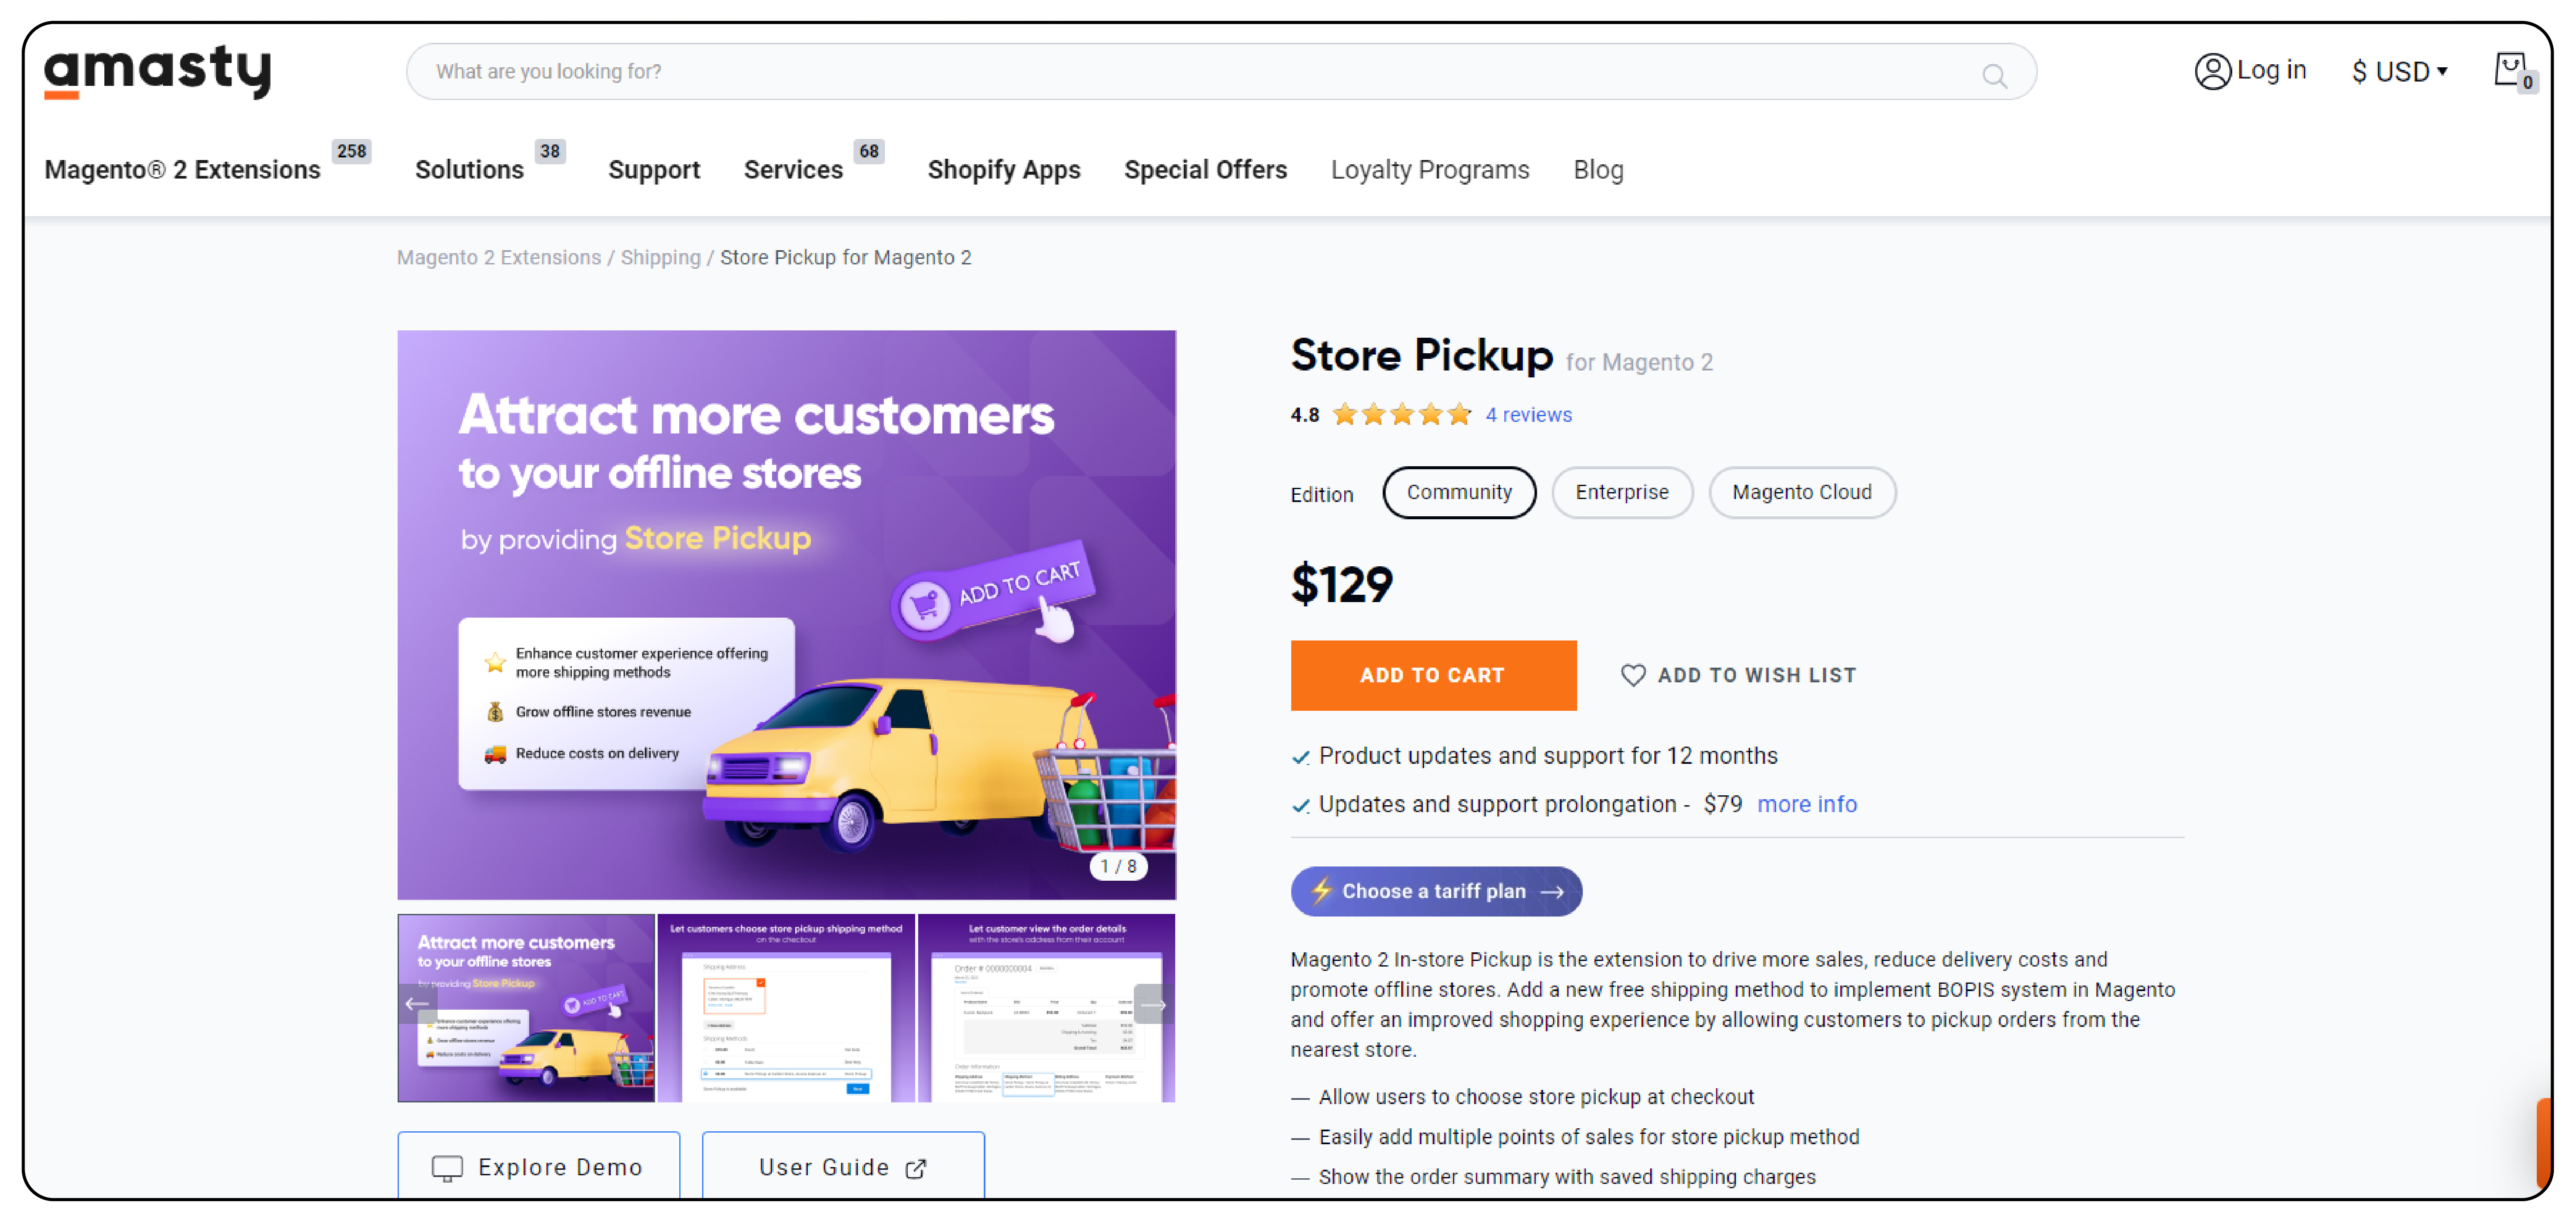This screenshot has height=1218, width=2576.
Task: Select the Community edition option
Action: point(1458,492)
